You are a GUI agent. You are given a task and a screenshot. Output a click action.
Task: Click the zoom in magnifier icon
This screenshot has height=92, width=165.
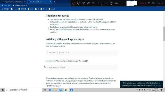(x=93, y=3)
